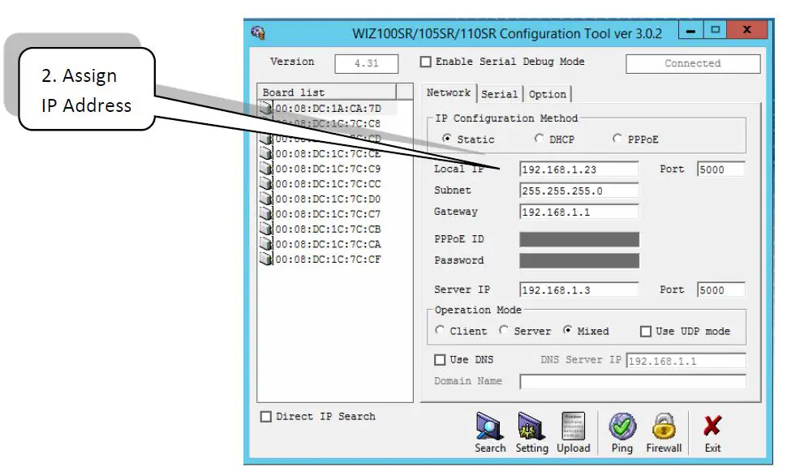
Task: Select board 00:08:DC:1C:7C:C8
Action: pos(329,123)
